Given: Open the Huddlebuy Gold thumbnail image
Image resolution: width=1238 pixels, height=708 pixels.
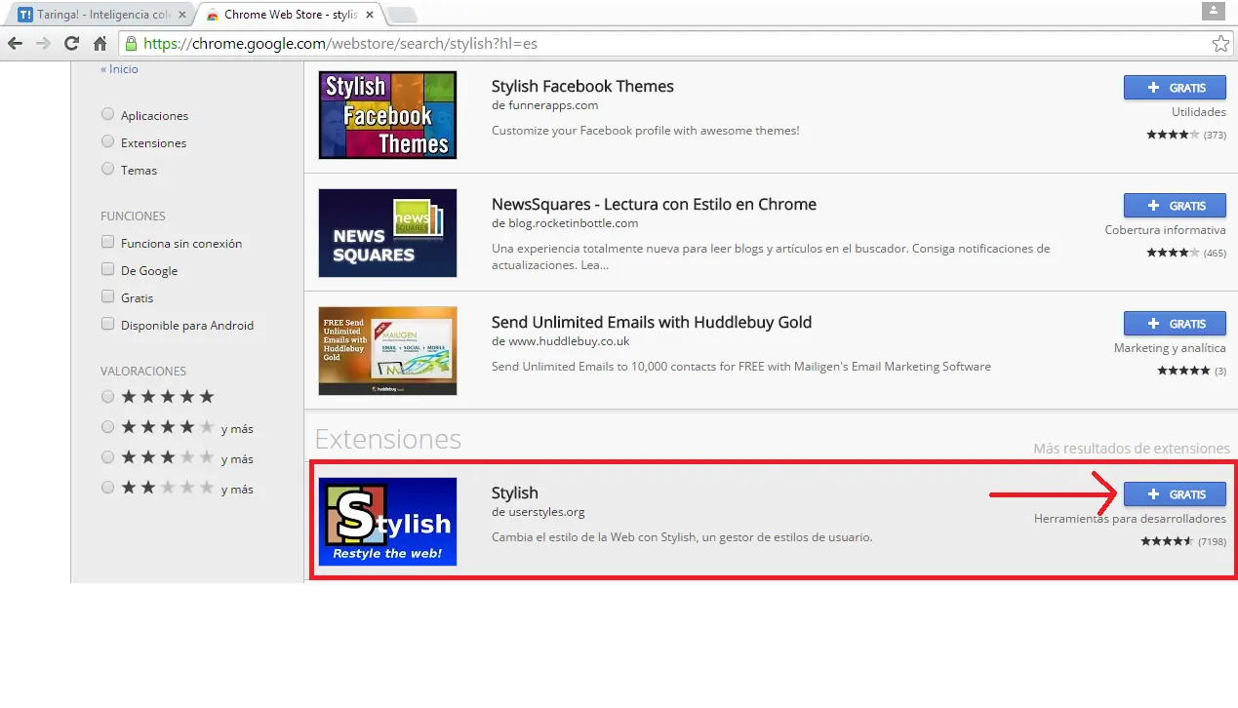Looking at the screenshot, I should point(387,351).
